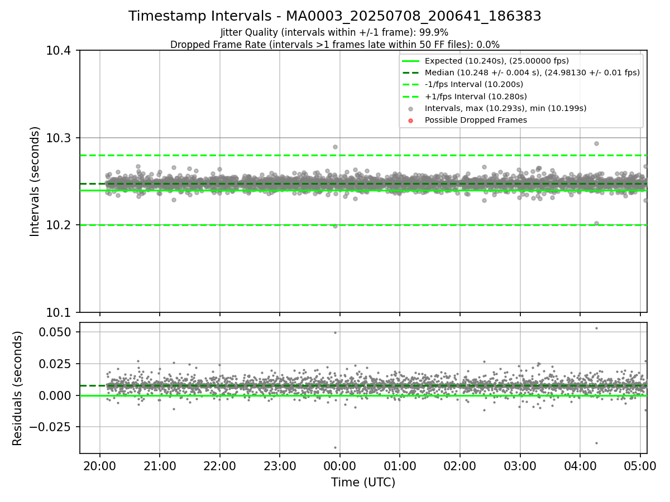The width and height of the screenshot is (670, 502).
Task: Click the 'Time (UTC)' x-axis label
Action: [x=363, y=482]
